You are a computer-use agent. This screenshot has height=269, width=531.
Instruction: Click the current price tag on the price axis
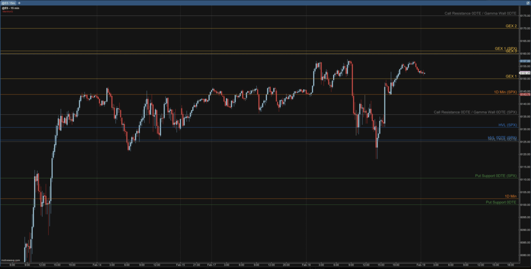[x=525, y=73]
